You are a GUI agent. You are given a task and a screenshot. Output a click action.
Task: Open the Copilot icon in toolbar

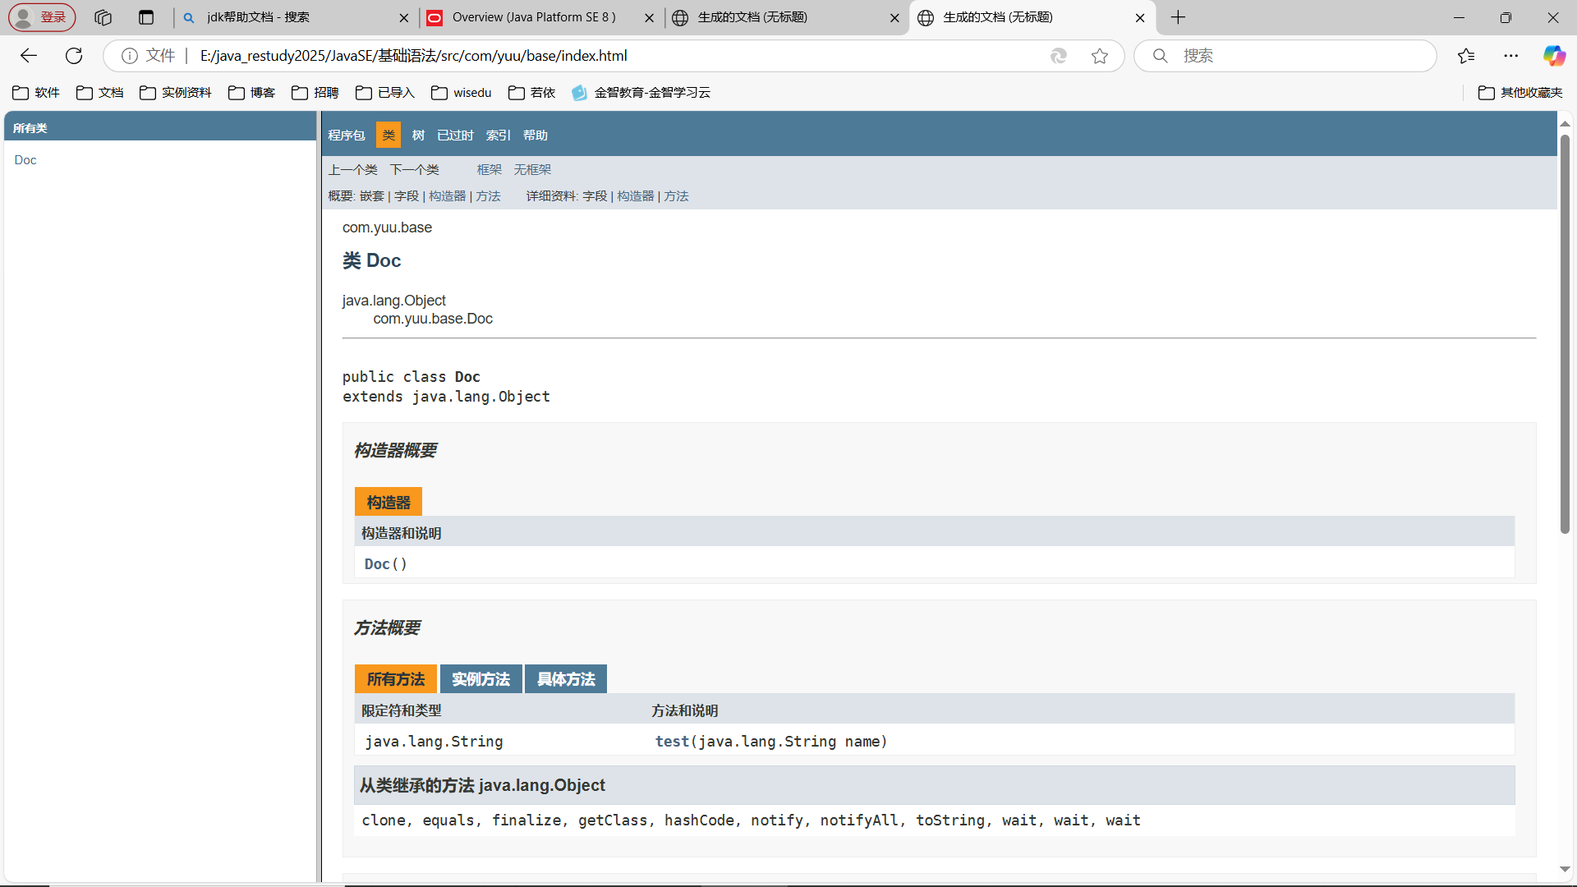point(1553,56)
